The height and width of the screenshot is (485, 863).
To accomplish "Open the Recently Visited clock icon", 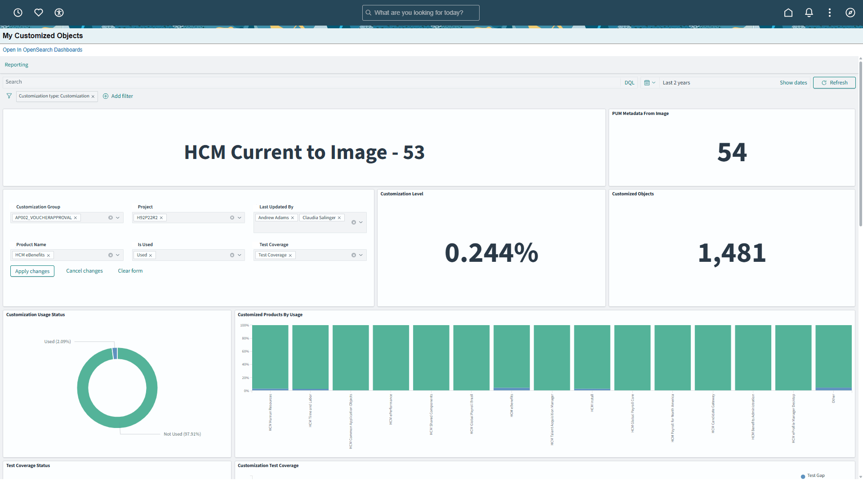I will click(x=18, y=13).
